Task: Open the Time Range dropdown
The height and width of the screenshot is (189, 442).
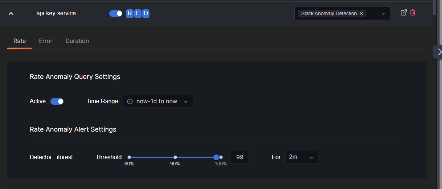Action: 158,101
